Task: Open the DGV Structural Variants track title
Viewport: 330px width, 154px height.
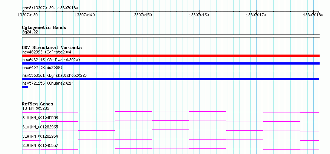Action: 52,47
